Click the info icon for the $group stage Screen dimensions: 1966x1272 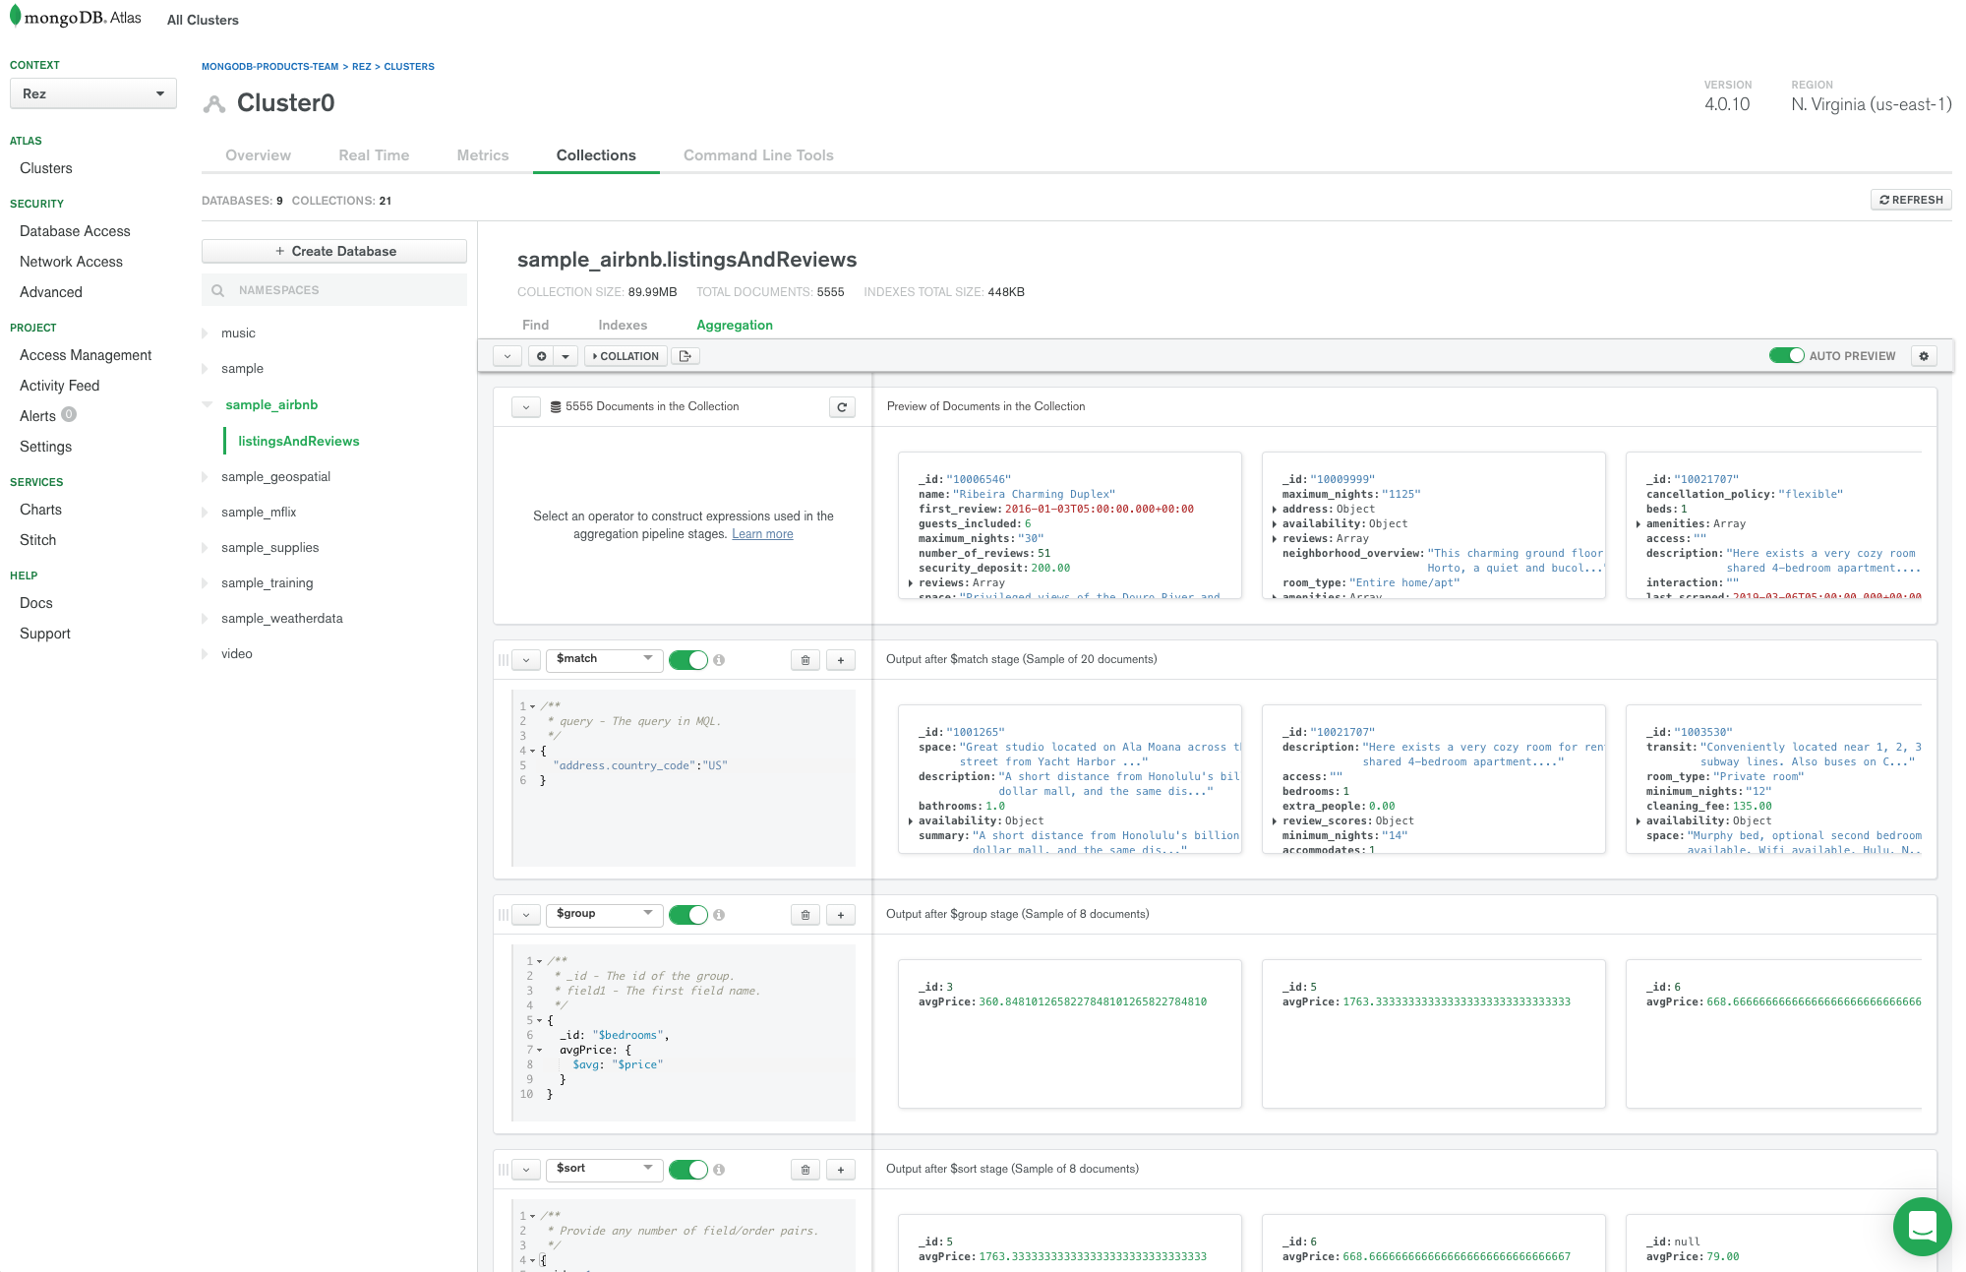[719, 915]
